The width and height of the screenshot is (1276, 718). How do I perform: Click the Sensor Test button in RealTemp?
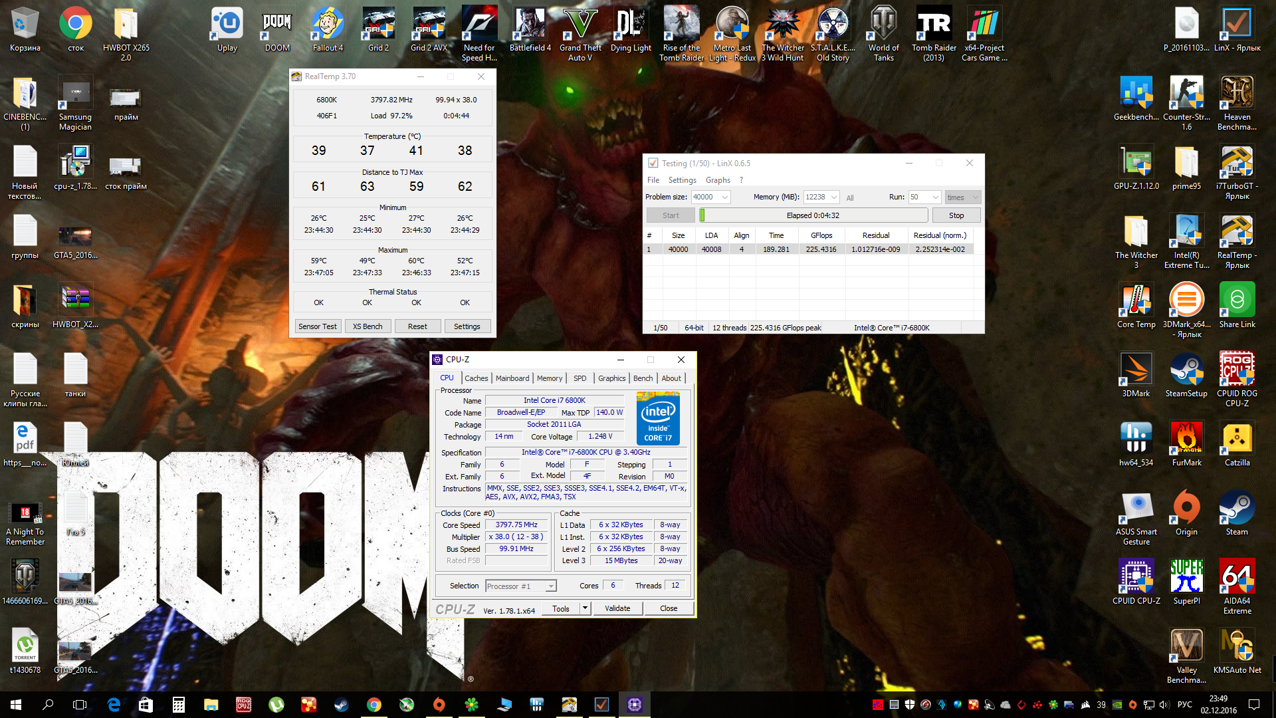317,326
